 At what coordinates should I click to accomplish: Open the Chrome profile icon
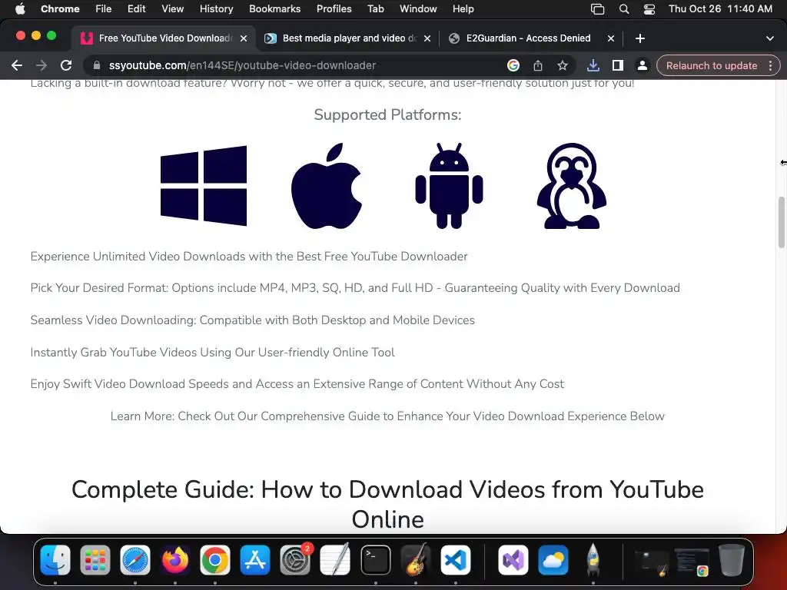tap(642, 65)
